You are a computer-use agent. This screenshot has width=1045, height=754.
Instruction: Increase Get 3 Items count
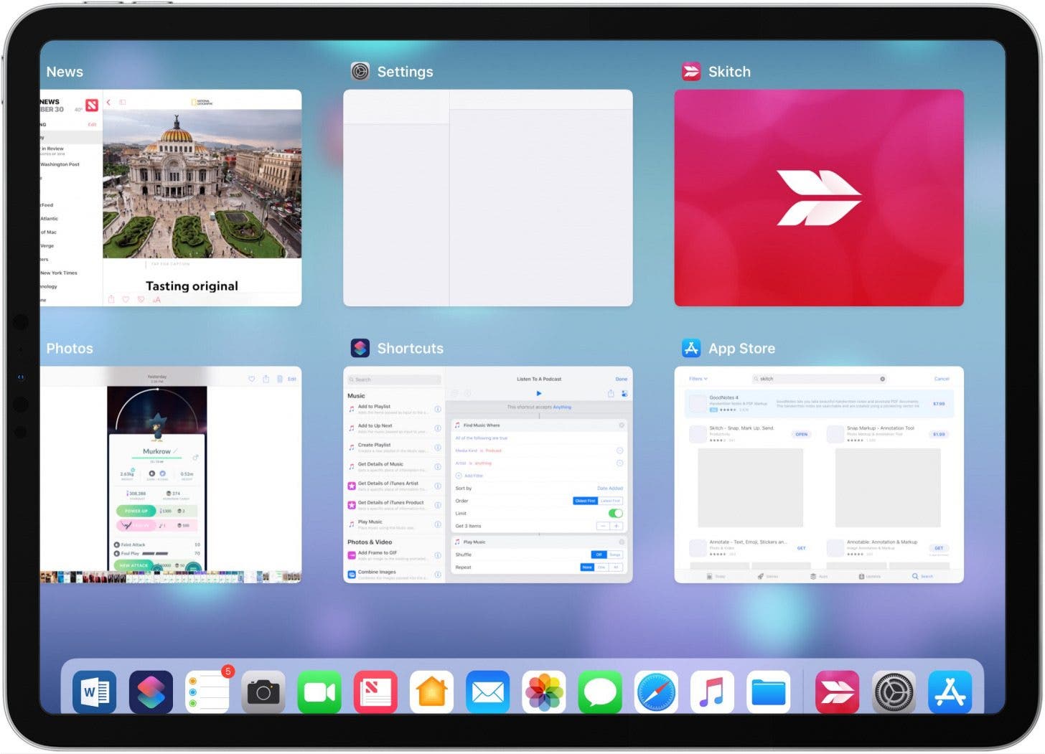(x=617, y=526)
